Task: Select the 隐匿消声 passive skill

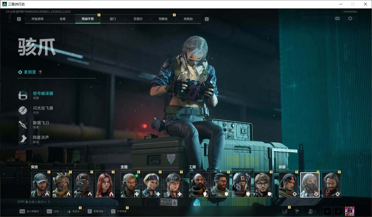Action: 34,139
